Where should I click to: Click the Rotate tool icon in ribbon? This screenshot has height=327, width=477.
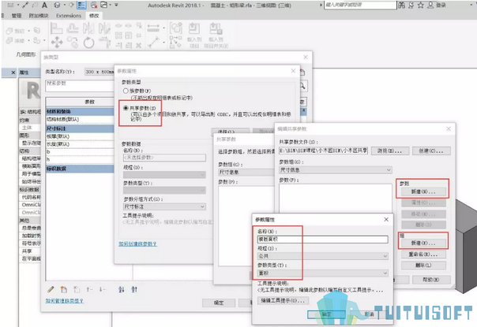(x=88, y=43)
